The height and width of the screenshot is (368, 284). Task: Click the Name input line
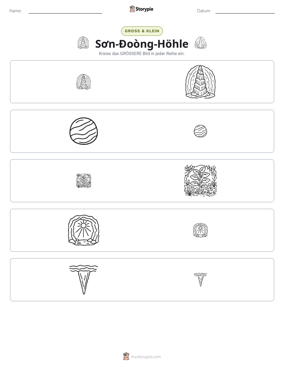65,11
